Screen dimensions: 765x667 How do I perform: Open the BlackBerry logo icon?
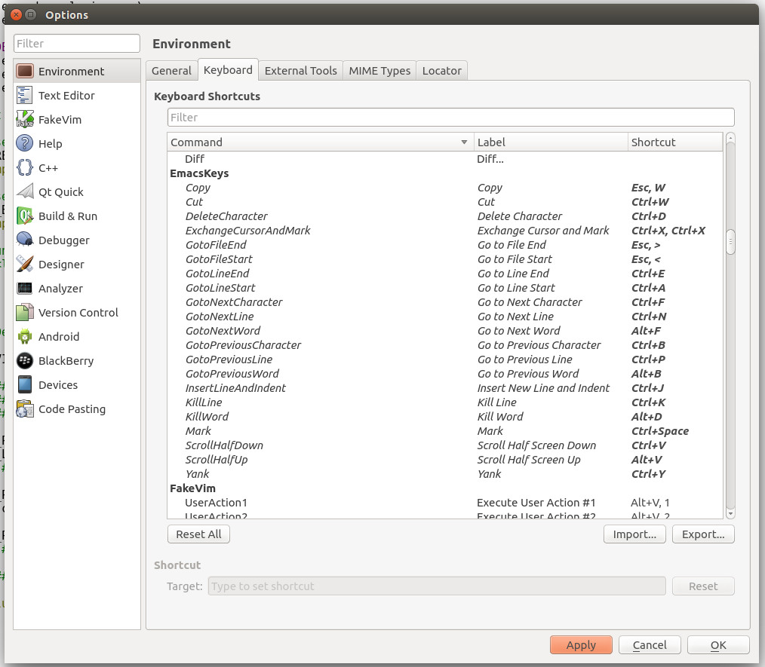25,360
